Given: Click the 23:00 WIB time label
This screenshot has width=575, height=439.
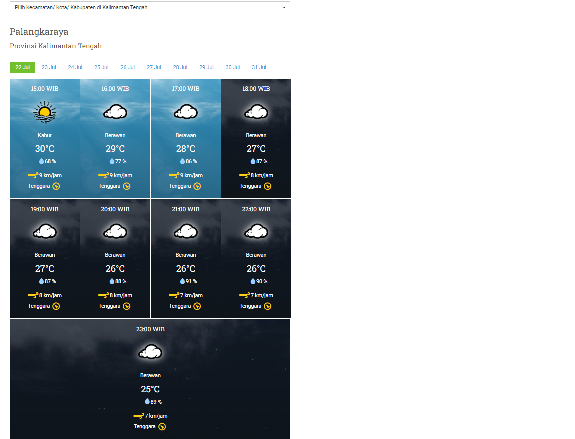Looking at the screenshot, I should tap(150, 329).
